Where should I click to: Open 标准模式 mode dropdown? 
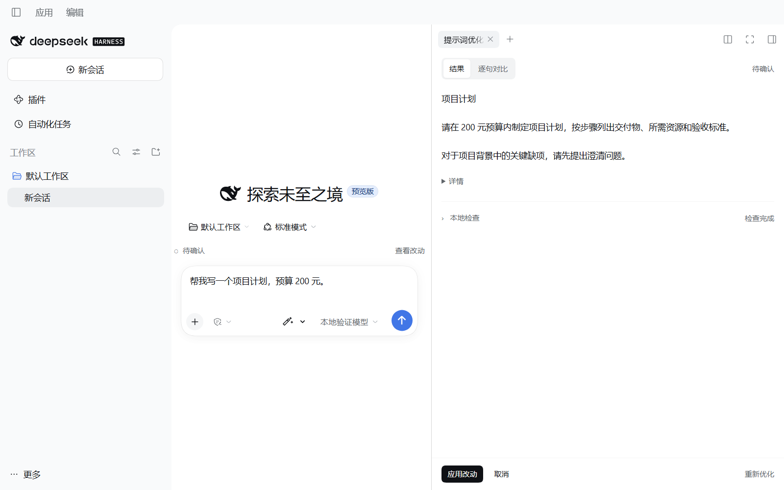pyautogui.click(x=290, y=227)
